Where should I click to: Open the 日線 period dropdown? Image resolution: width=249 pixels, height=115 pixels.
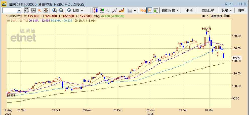coord(78,11)
